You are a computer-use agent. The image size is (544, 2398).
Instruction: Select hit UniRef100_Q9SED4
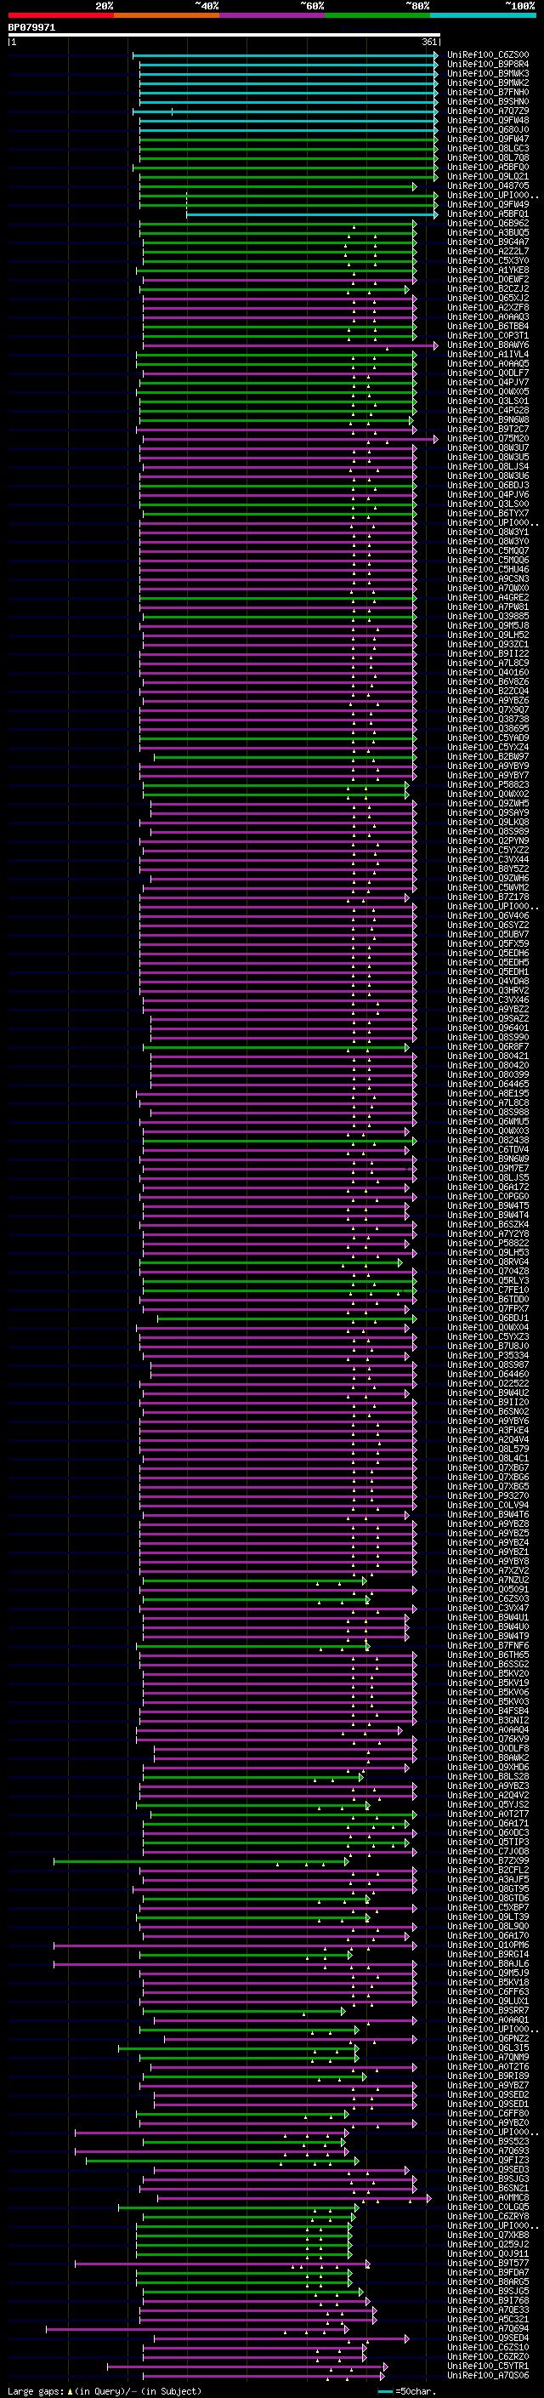coord(488,2338)
